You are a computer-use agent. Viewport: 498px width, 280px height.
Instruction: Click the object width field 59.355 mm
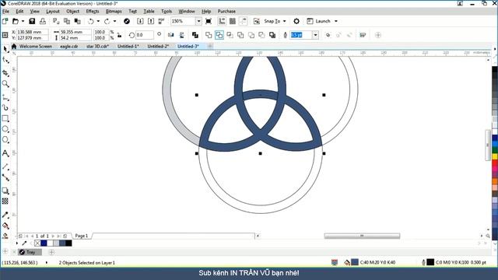tap(75, 32)
